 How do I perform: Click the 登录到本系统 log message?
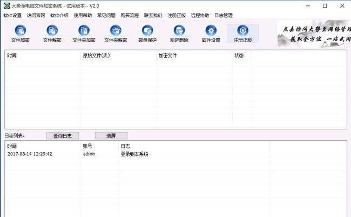[134, 154]
